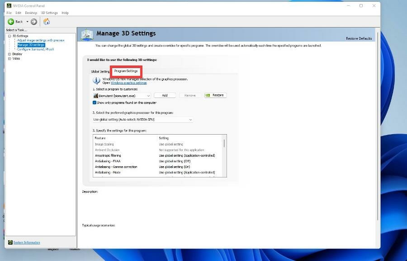Click the Remove button

190,95
